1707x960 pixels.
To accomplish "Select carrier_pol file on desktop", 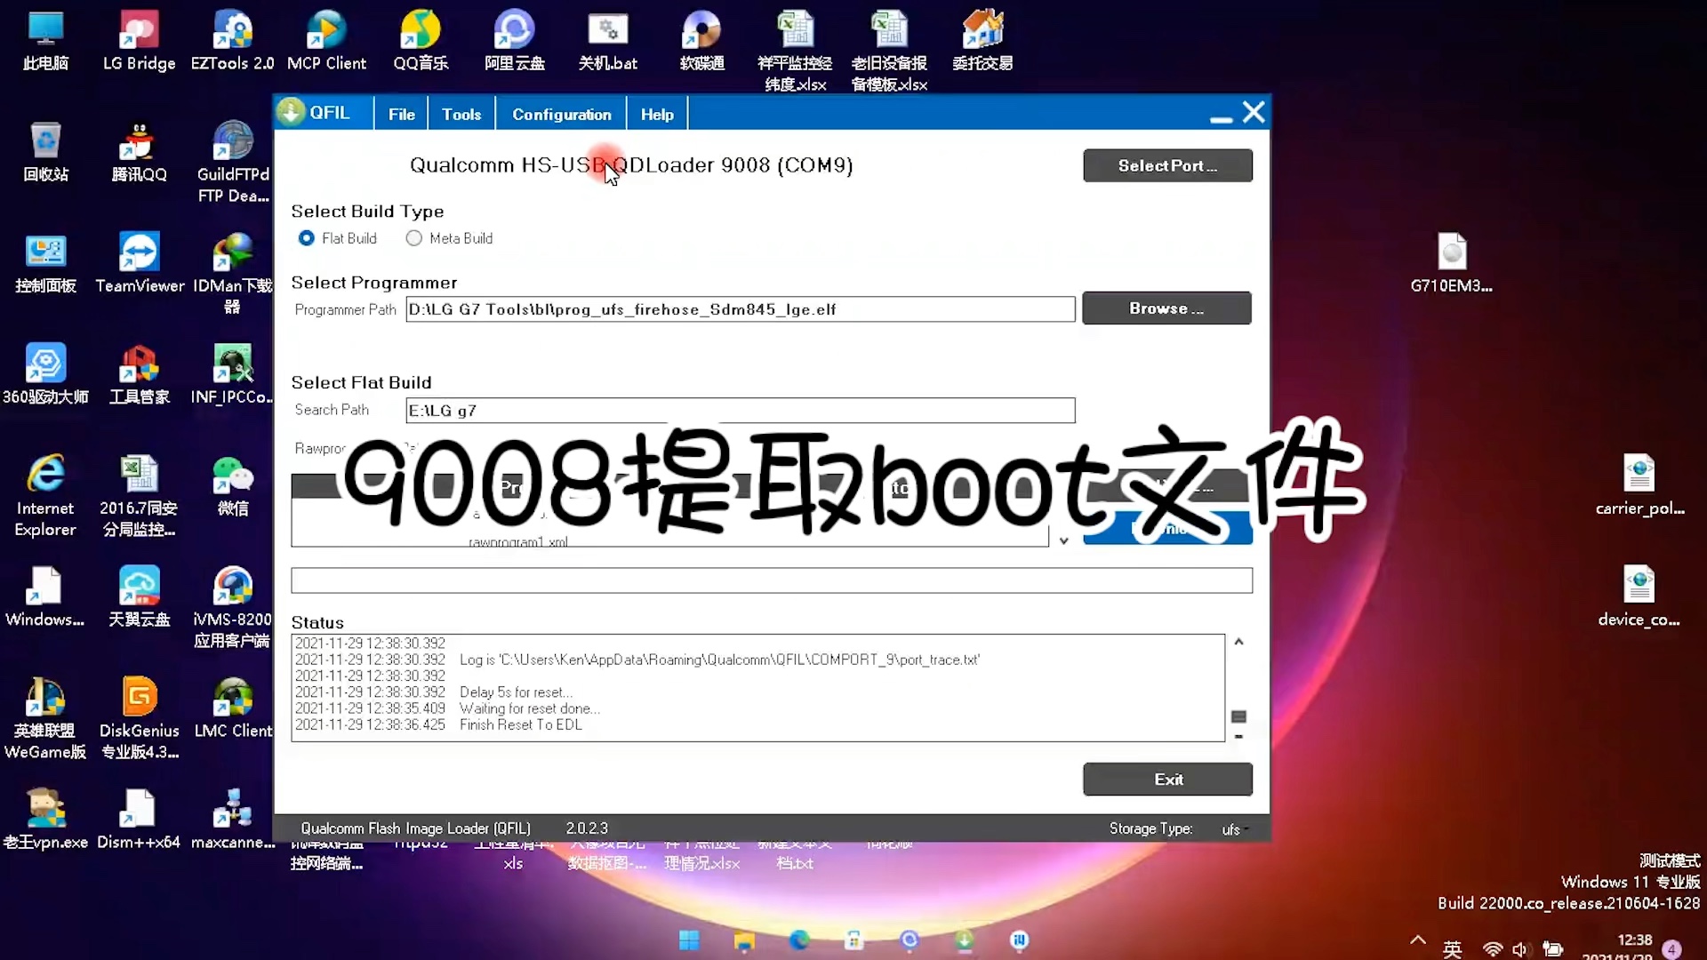I will point(1639,485).
